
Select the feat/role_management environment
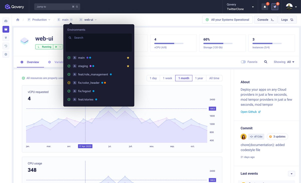[x=99, y=74]
